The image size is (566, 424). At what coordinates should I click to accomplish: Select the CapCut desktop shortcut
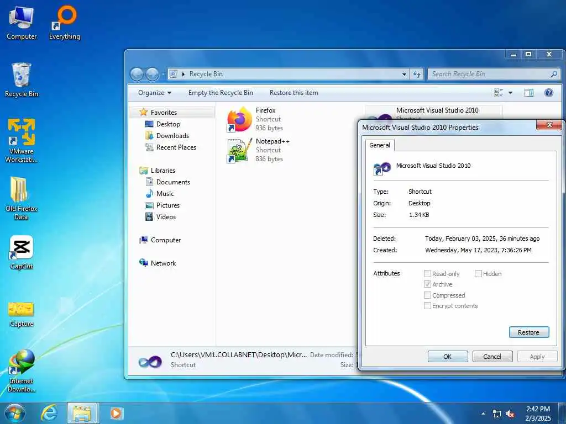[x=22, y=252]
